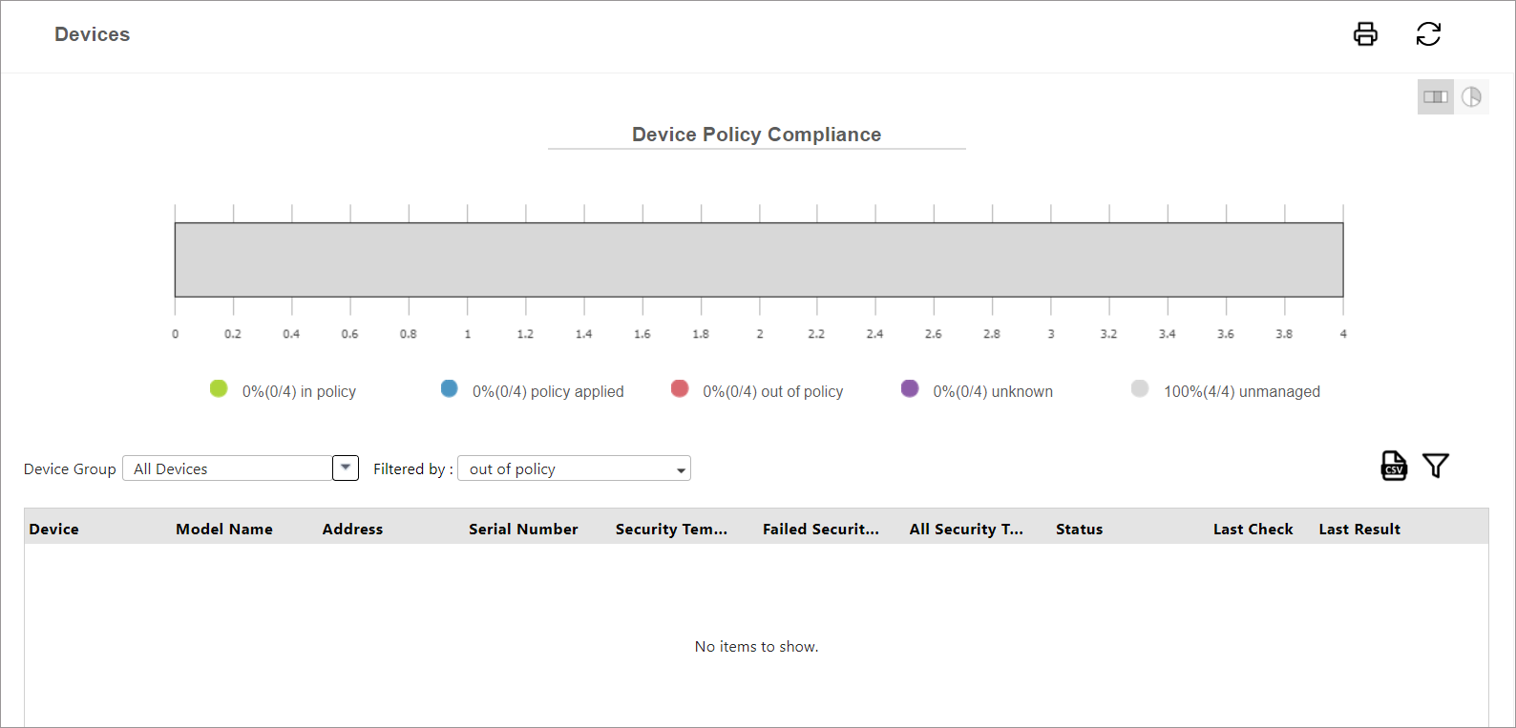Screen dimensions: 1516x728
Task: Sort by Model Name column
Action: 224,530
